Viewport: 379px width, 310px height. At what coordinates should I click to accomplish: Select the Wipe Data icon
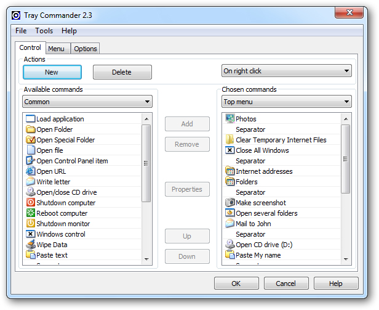(30, 245)
